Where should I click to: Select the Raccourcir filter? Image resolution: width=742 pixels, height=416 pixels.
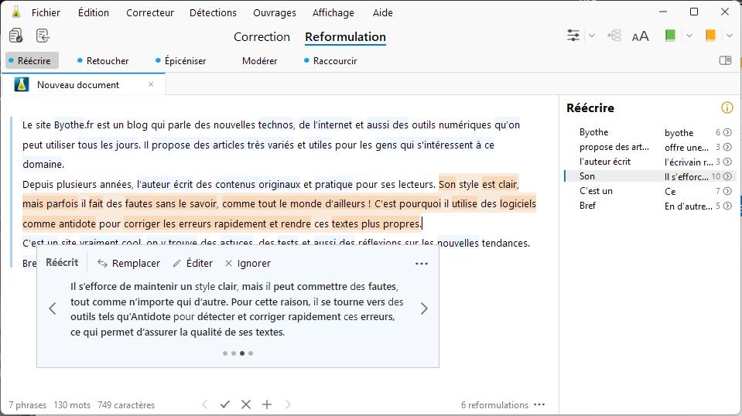pos(330,61)
